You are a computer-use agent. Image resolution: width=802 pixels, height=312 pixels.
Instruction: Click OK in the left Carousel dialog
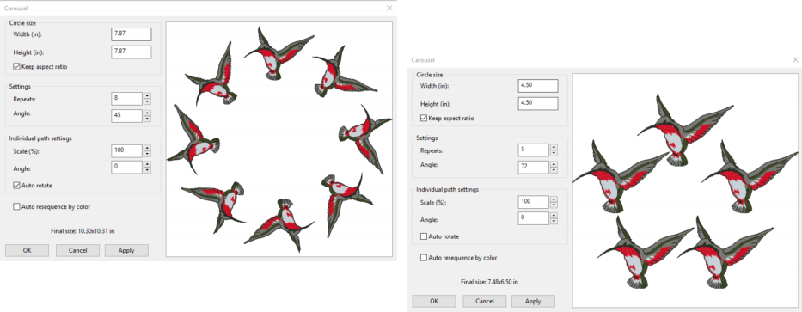(28, 250)
